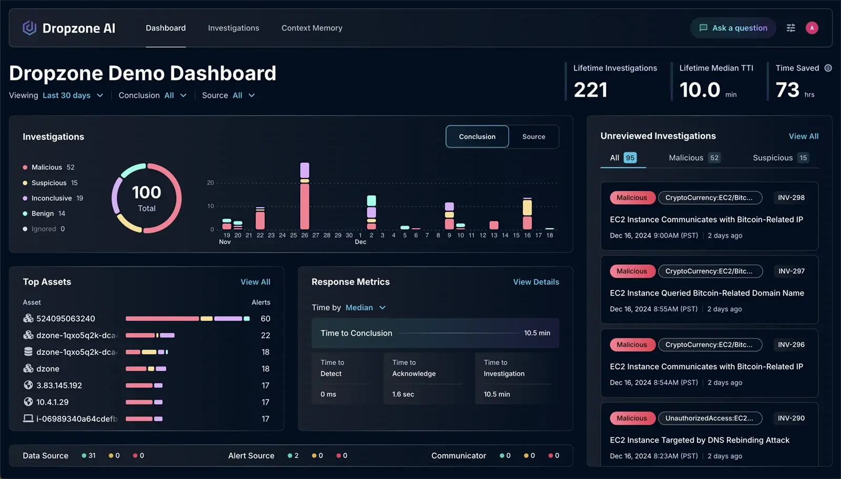This screenshot has height=479, width=841.
Task: Click the Dropzone AI shield logo
Action: (29, 28)
